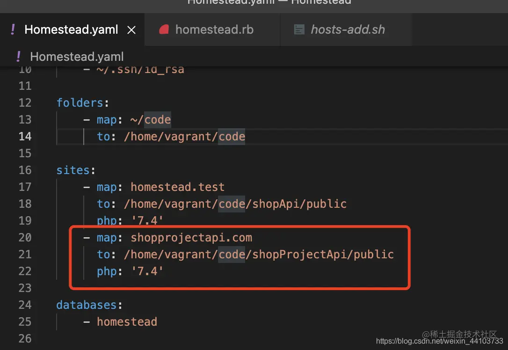The image size is (508, 350).
Task: Open the hosts-add.sh tab
Action: click(346, 29)
